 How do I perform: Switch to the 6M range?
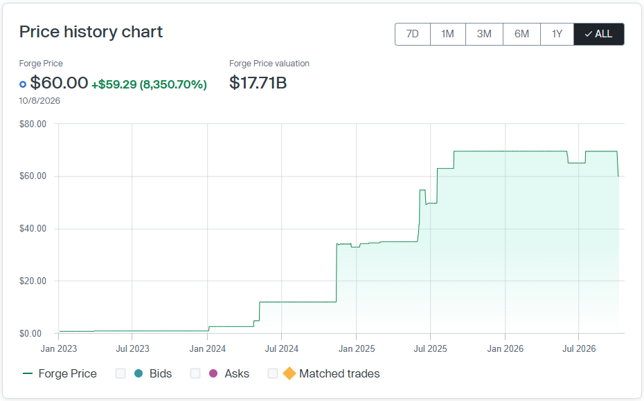pos(521,34)
